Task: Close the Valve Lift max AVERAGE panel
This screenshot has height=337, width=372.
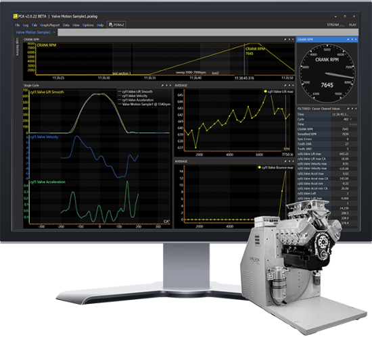Action: point(293,85)
